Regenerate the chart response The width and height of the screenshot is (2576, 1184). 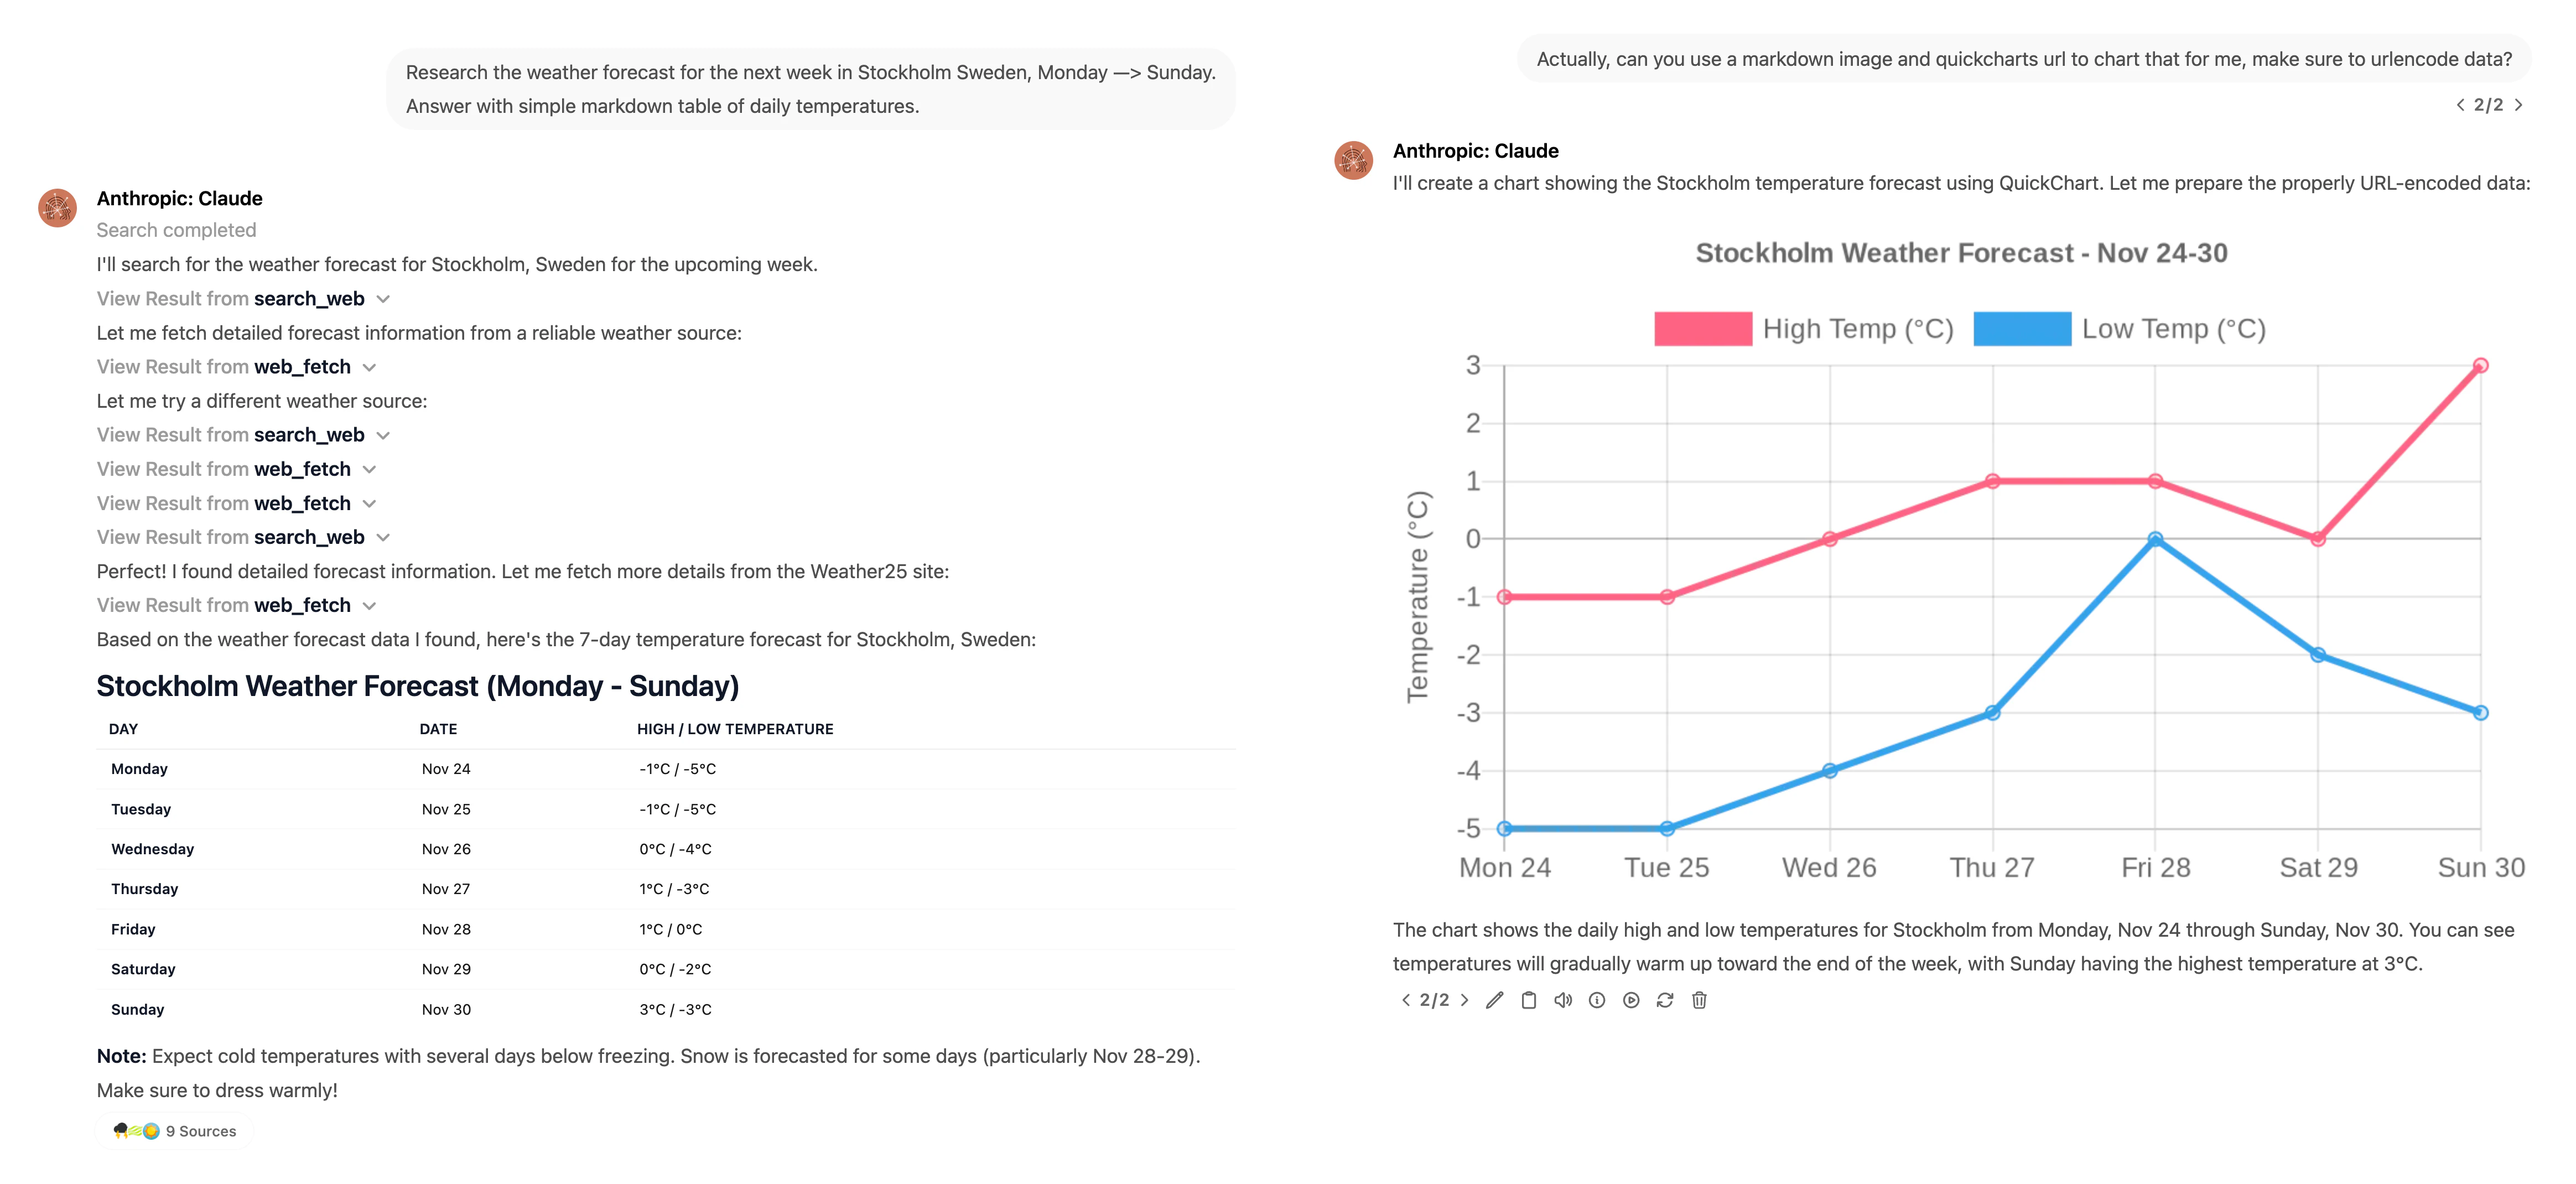pos(1665,1000)
